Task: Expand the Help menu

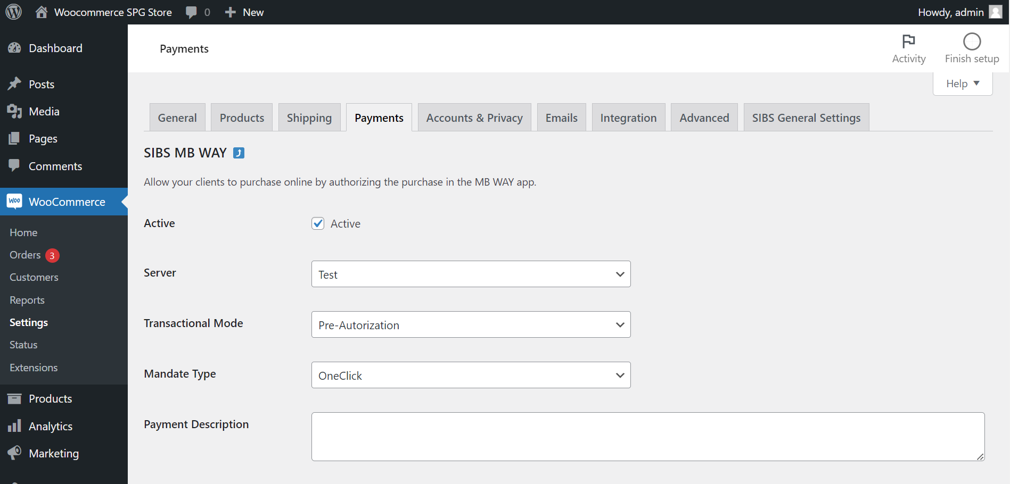Action: pos(962,84)
